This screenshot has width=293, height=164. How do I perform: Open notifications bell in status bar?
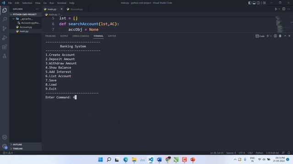pyautogui.click(x=289, y=153)
